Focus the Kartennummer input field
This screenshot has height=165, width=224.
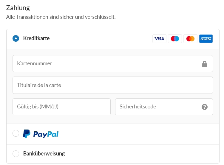(112, 64)
